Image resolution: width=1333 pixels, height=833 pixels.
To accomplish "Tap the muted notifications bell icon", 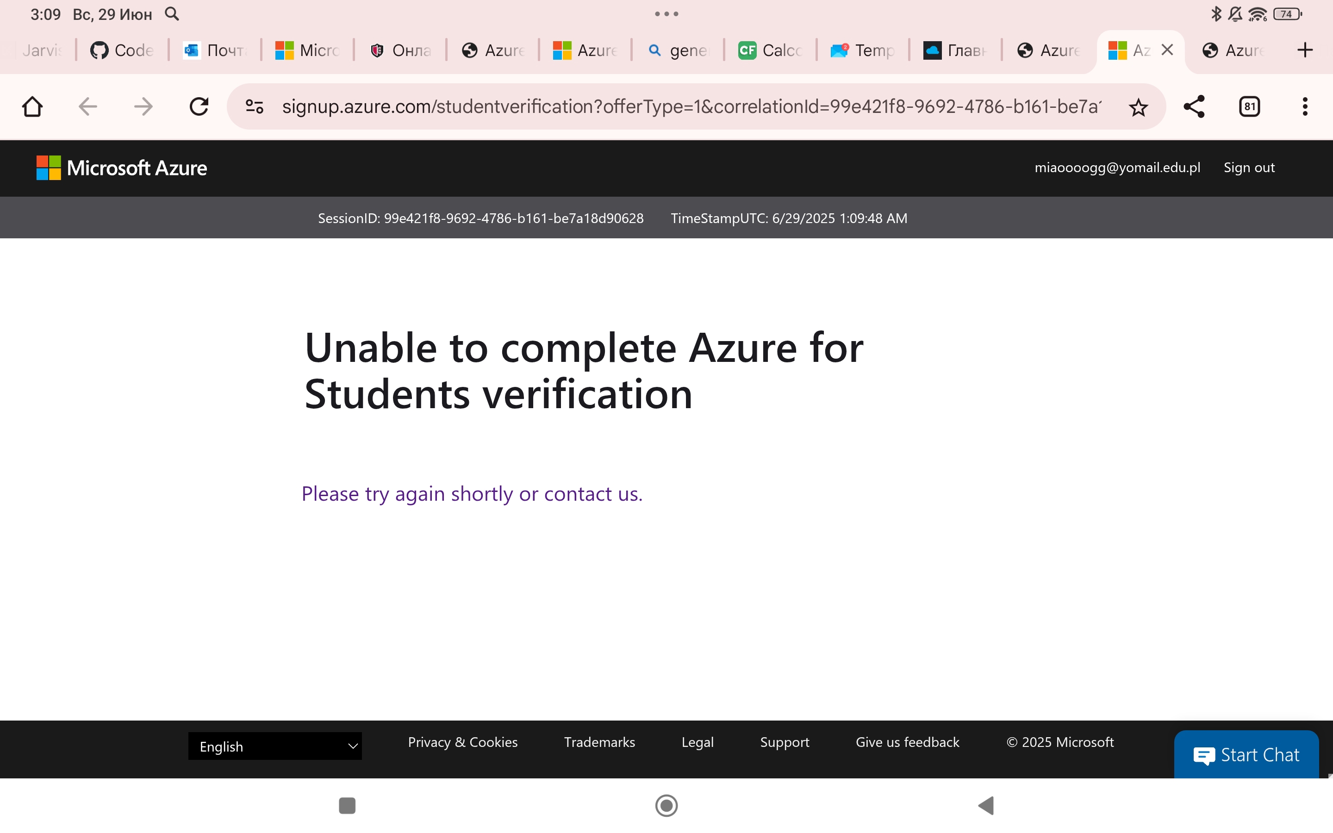I will [x=1235, y=14].
